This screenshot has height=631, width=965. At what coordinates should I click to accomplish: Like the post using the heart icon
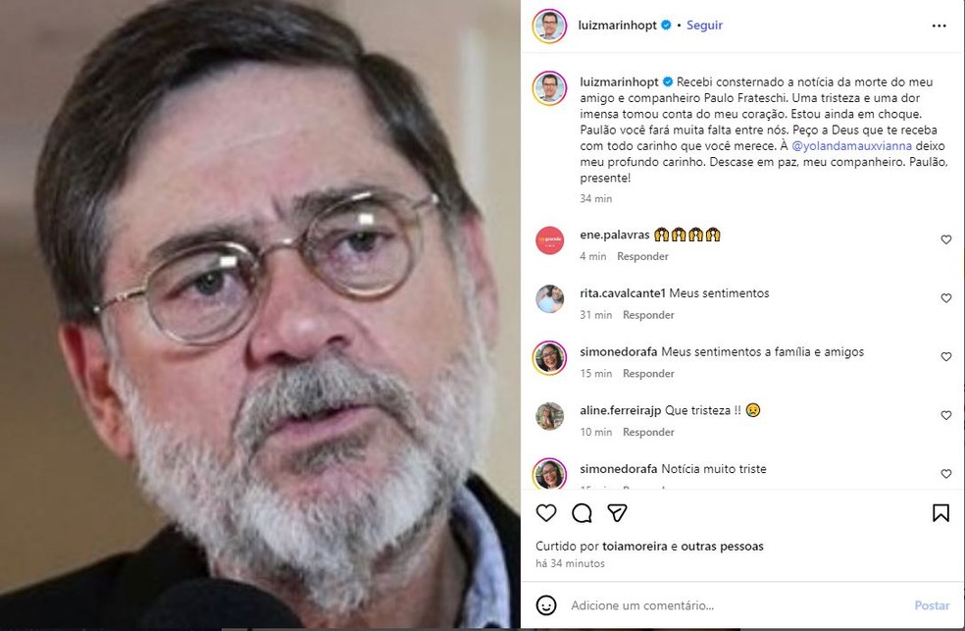point(547,512)
